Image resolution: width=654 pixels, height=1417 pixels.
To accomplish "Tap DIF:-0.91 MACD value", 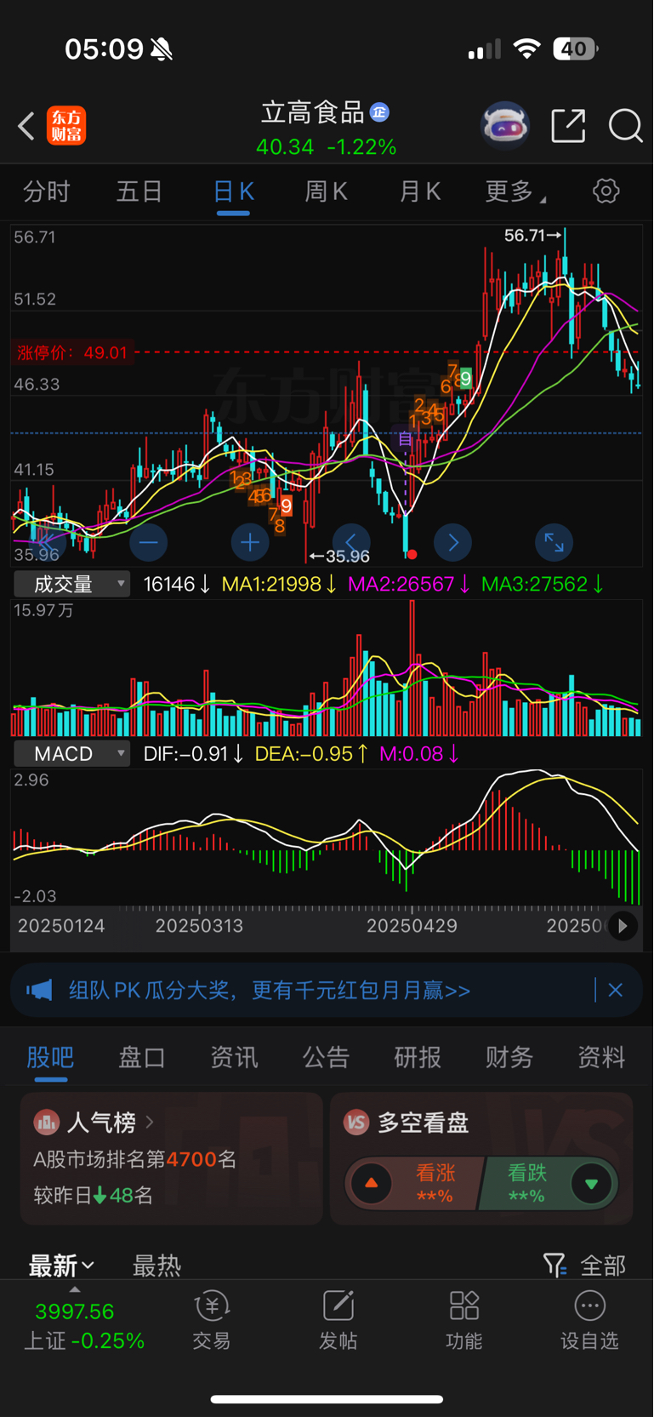I will click(193, 754).
